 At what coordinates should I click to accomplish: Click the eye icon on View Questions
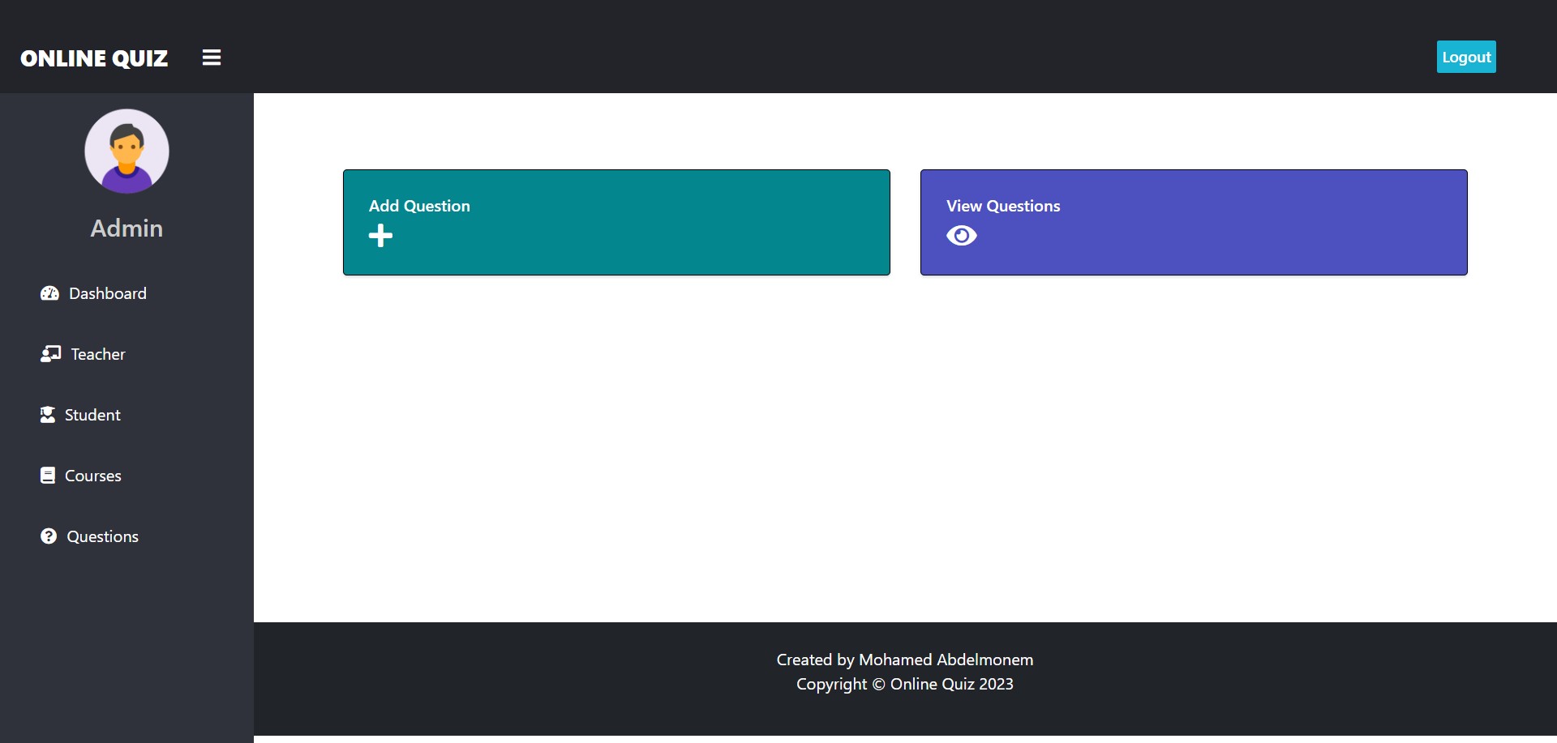(x=961, y=236)
